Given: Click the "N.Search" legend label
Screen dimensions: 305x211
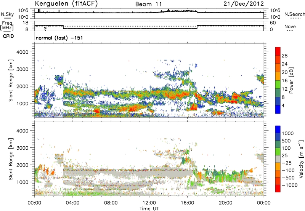Looking at the screenshot, I should [295, 14].
